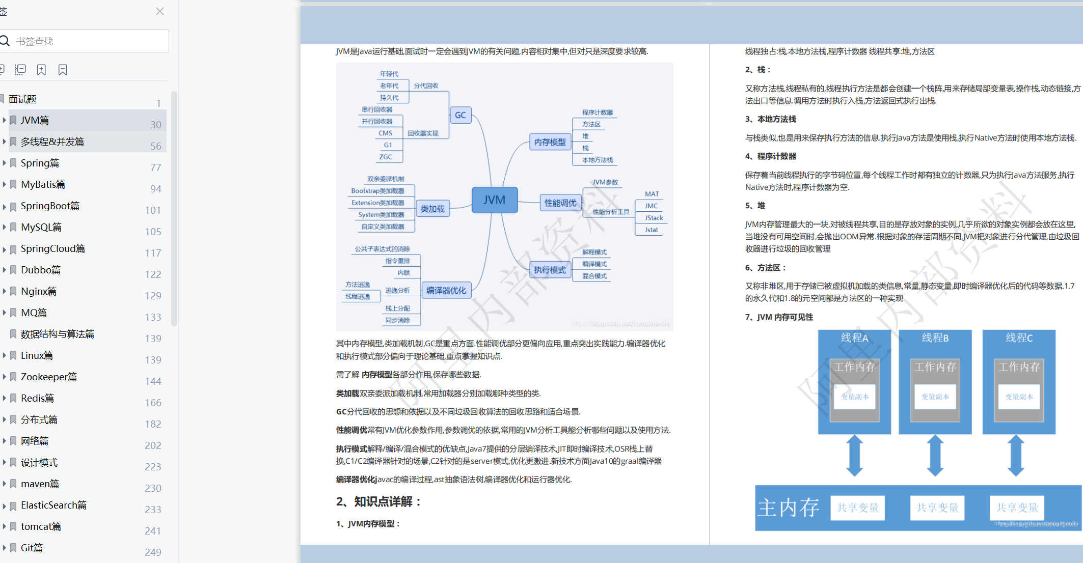The width and height of the screenshot is (1083, 563).
Task: Expand the MySQL篇 bookmark entry
Action: tap(4, 227)
